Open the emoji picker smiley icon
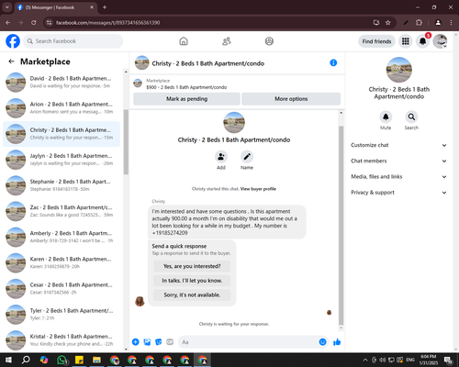Image resolution: width=459 pixels, height=367 pixels. point(322,342)
